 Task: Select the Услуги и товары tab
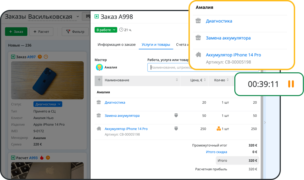(x=156, y=44)
